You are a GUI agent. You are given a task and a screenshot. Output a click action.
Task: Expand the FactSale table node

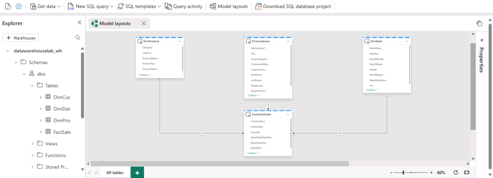(x=41, y=132)
